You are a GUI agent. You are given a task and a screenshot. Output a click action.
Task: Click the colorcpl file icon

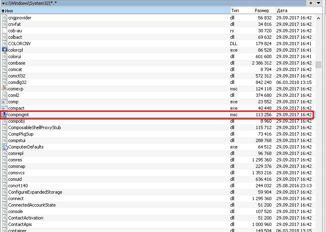pos(5,50)
